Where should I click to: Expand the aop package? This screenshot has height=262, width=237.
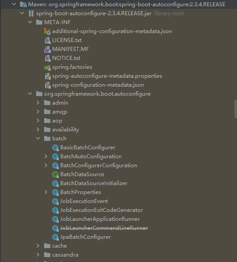pyautogui.click(x=38, y=120)
